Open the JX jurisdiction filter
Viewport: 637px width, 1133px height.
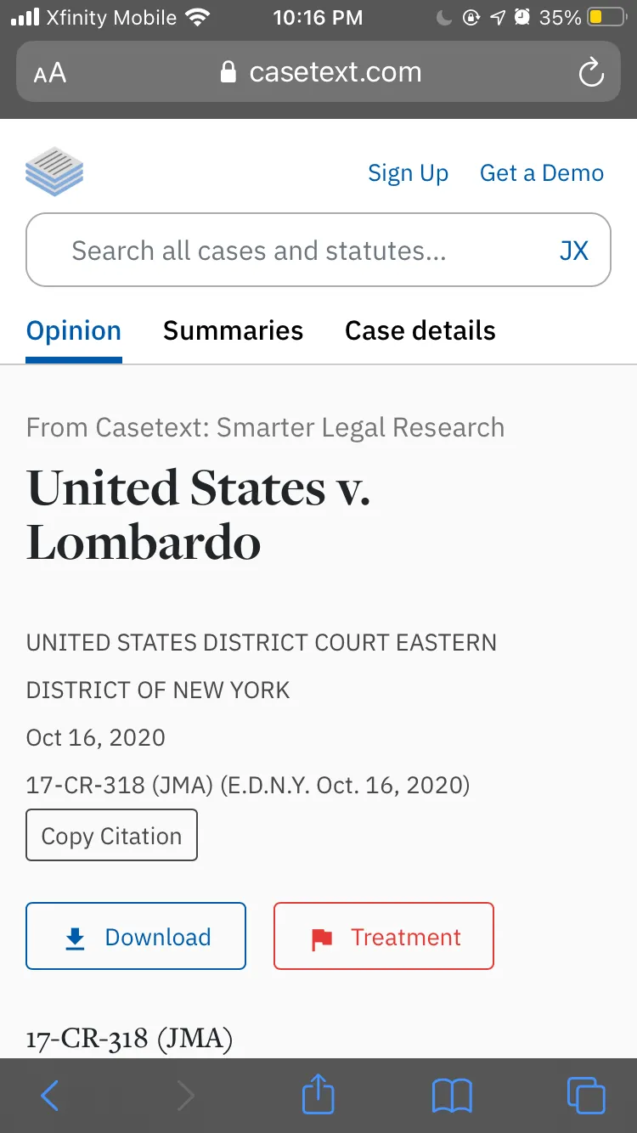point(574,251)
